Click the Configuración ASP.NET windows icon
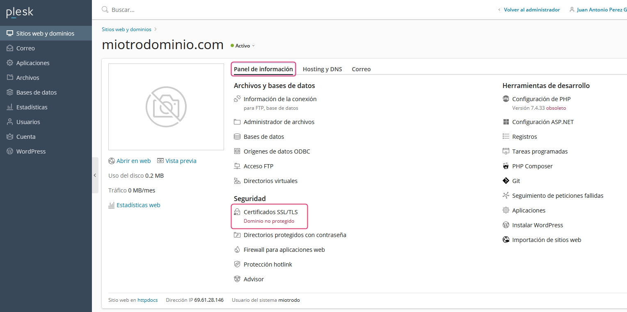 tap(506, 122)
